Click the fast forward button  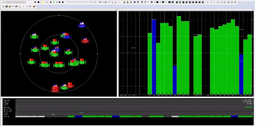[60, 2]
